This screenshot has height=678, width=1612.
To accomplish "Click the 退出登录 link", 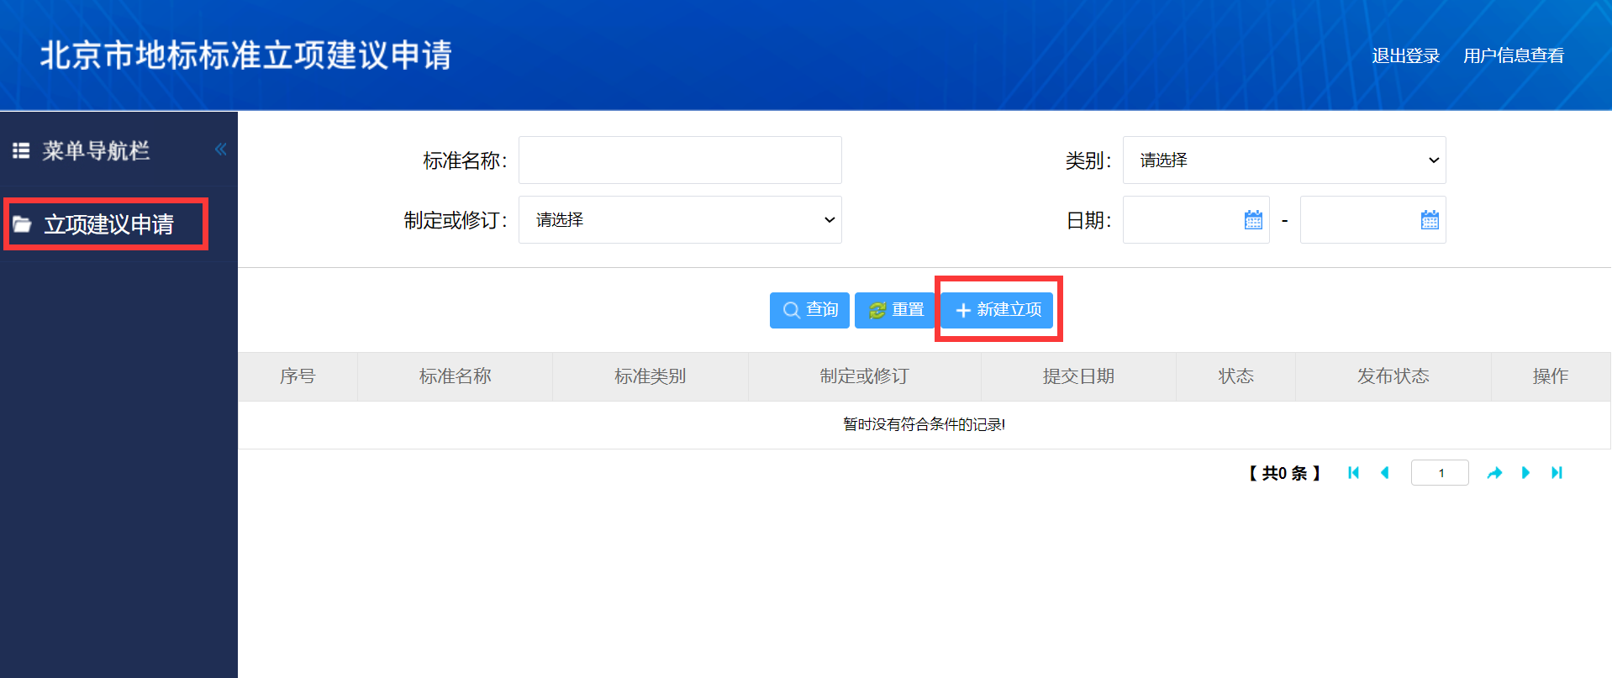I will click(x=1405, y=55).
